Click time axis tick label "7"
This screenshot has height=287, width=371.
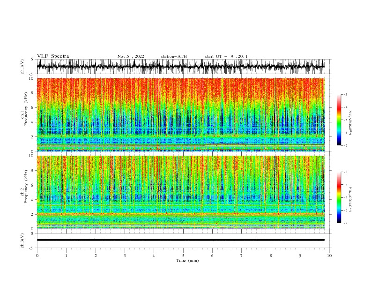click(242, 256)
